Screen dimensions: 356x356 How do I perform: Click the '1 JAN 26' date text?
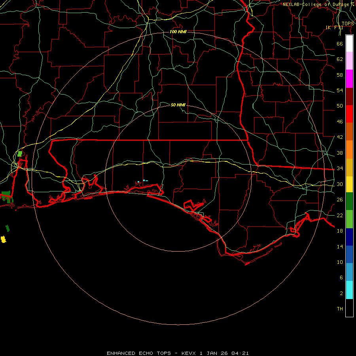[x=214, y=353]
